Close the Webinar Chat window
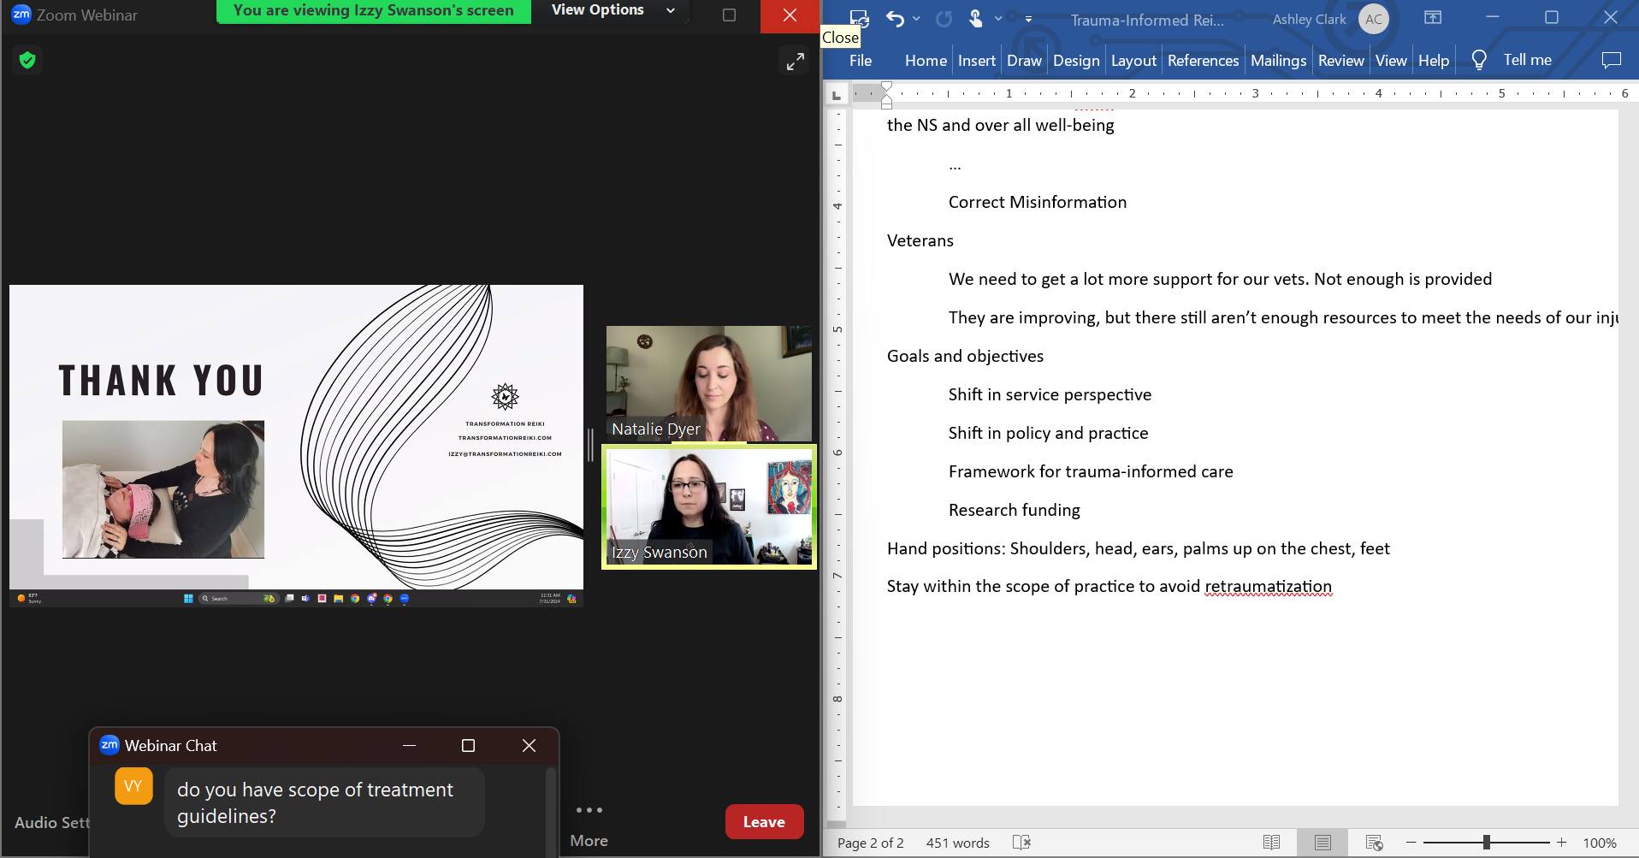Image resolution: width=1639 pixels, height=858 pixels. click(529, 745)
